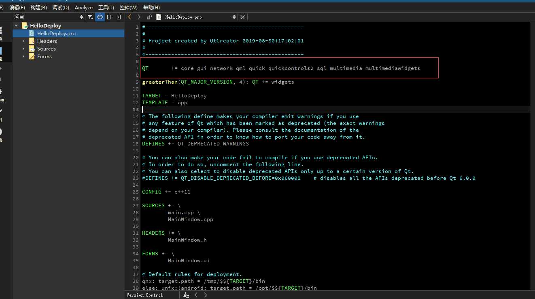Close the HelloDeploy.pro document with X
The height and width of the screenshot is (299, 535).
click(242, 17)
